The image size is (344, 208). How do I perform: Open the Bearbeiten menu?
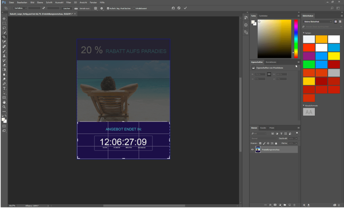[x=22, y=2]
